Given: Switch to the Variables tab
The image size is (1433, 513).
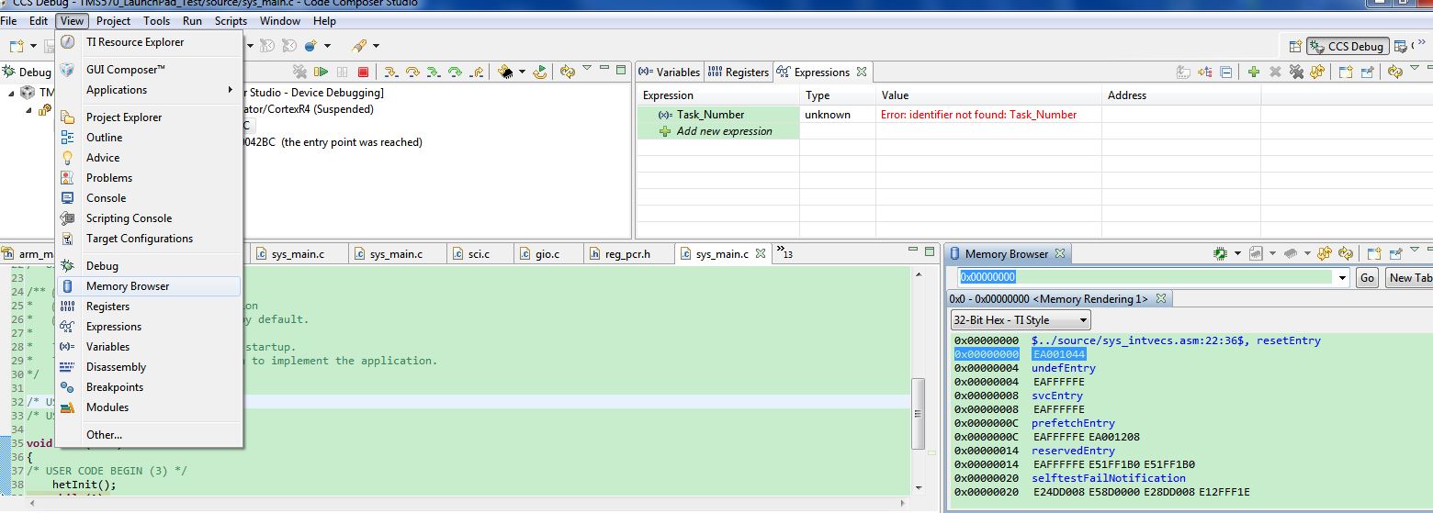Looking at the screenshot, I should click(x=669, y=72).
